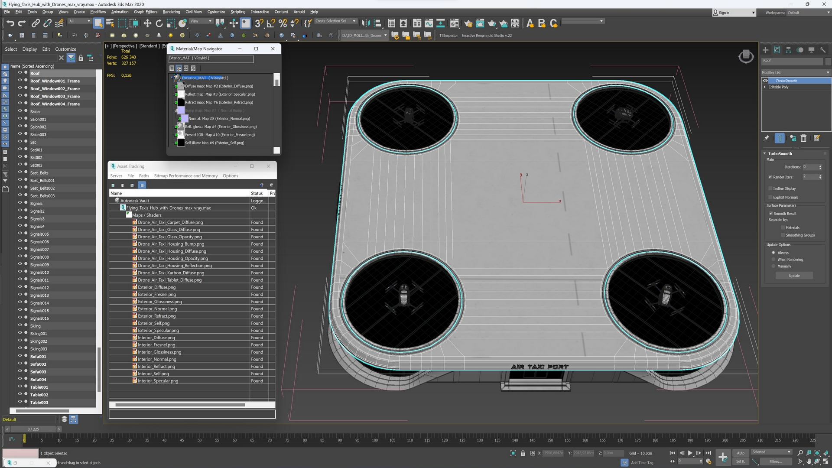Open the Time Configuration icon
This screenshot has height=468, width=832.
[708, 461]
